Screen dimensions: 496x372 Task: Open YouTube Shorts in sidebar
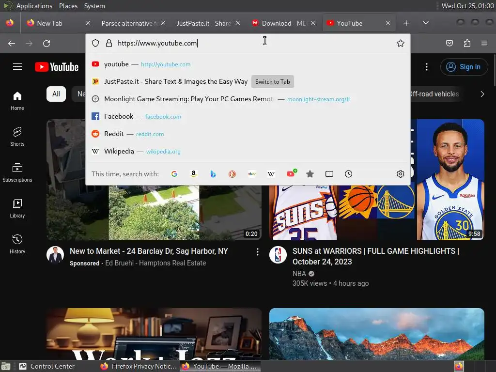[17, 137]
